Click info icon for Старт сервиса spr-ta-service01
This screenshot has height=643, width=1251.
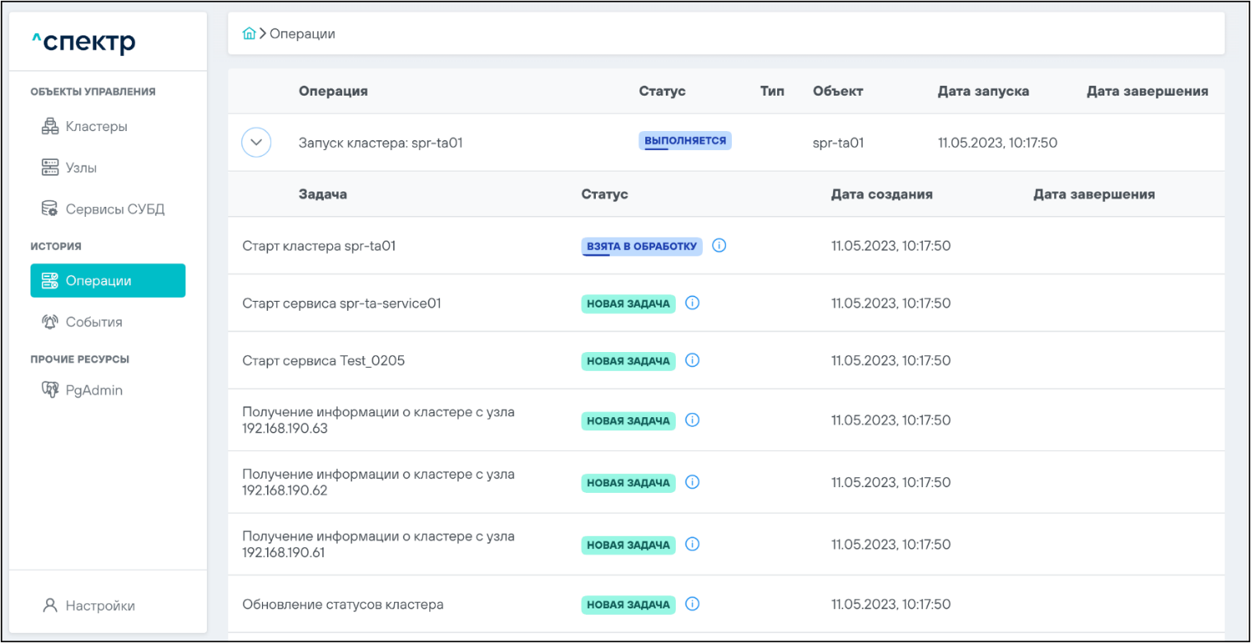click(692, 303)
